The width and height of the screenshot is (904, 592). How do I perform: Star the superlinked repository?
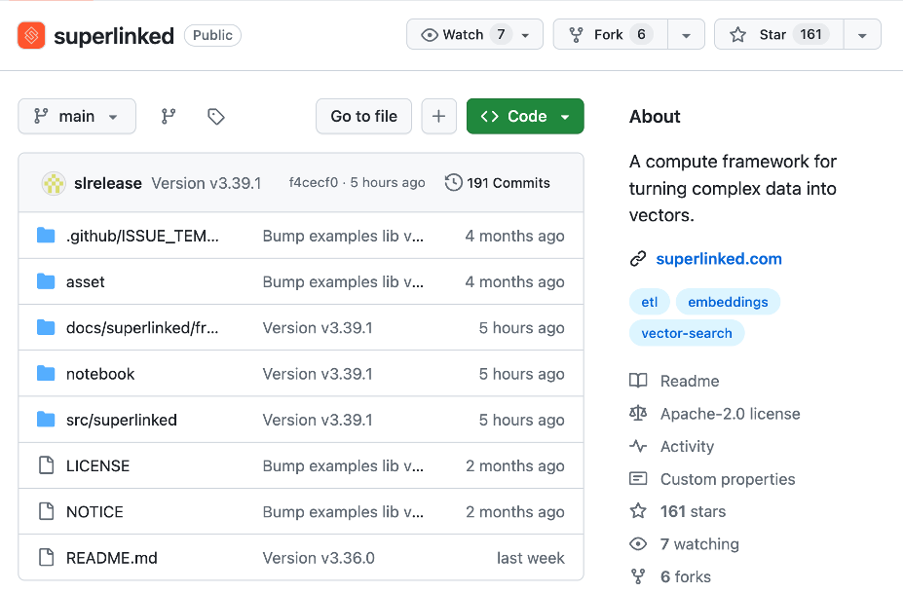(774, 35)
